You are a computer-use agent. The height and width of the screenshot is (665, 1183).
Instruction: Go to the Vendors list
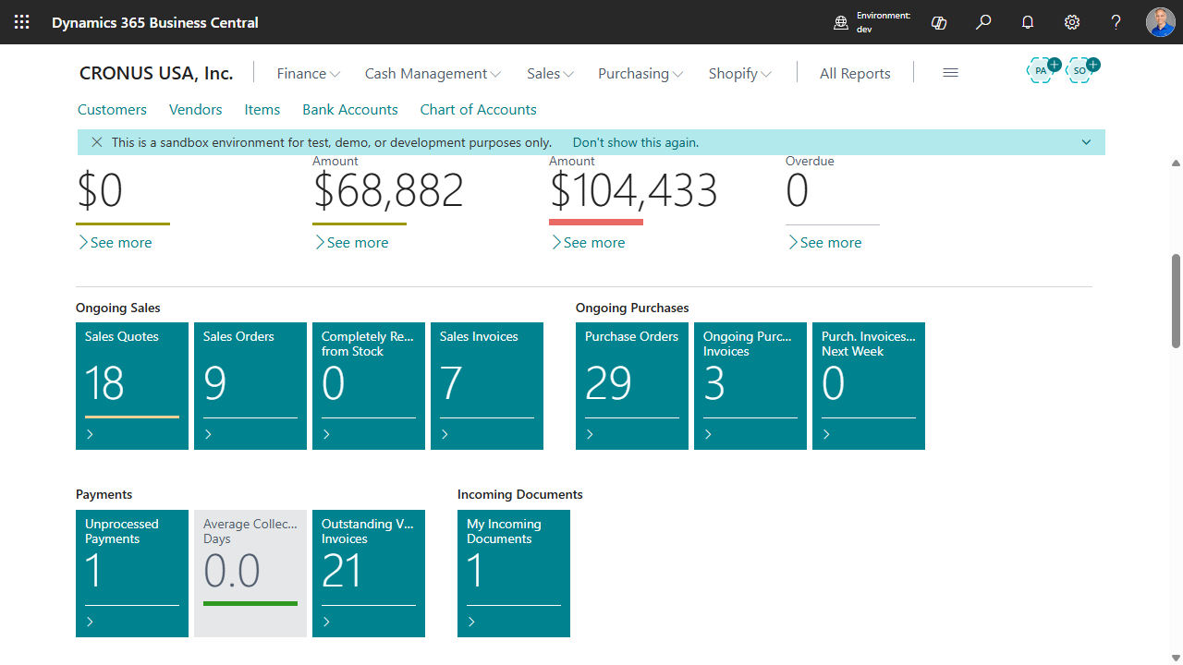click(196, 110)
